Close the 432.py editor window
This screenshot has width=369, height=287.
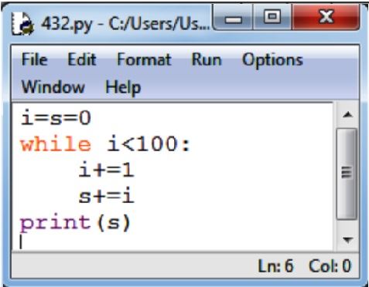pyautogui.click(x=326, y=18)
